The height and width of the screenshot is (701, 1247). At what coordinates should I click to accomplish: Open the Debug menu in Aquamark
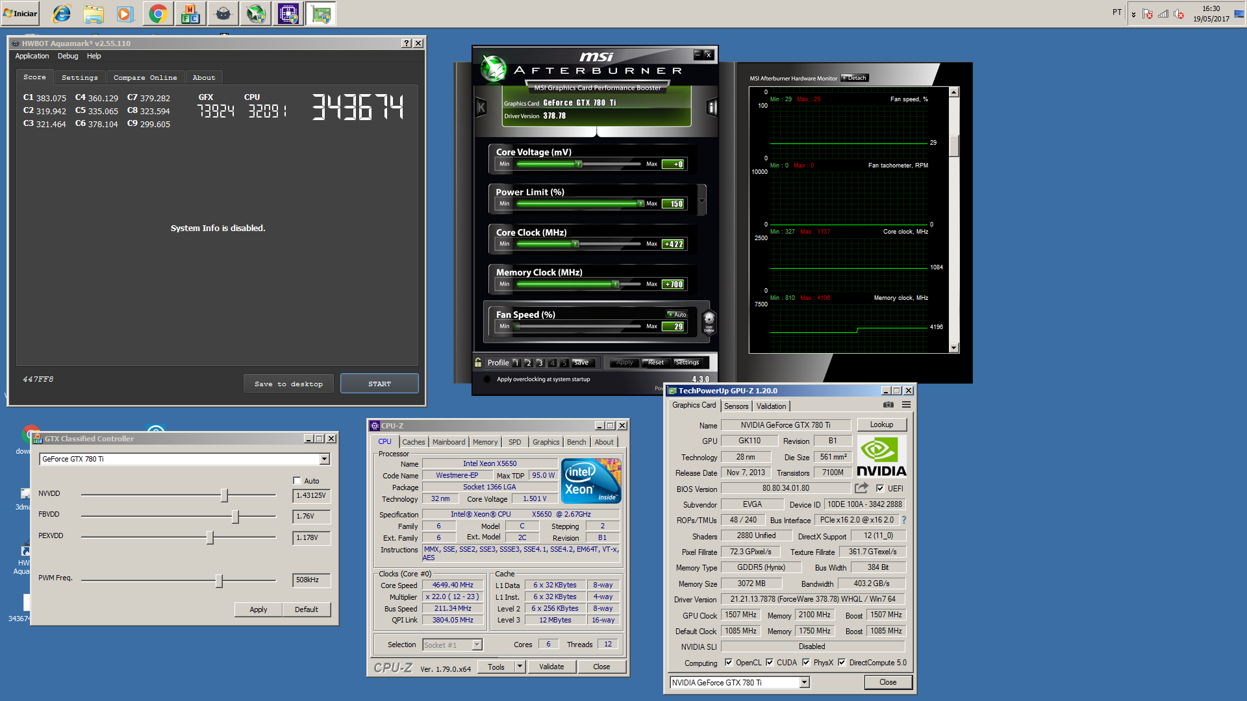pyautogui.click(x=68, y=56)
